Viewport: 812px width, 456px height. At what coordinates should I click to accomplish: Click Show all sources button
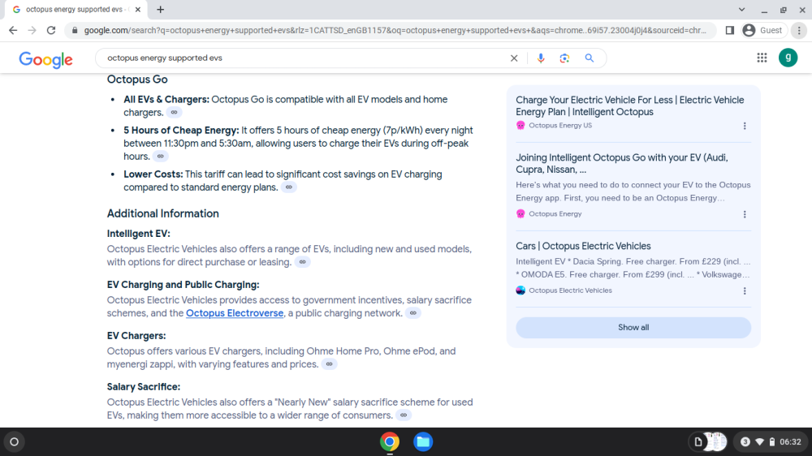(633, 328)
